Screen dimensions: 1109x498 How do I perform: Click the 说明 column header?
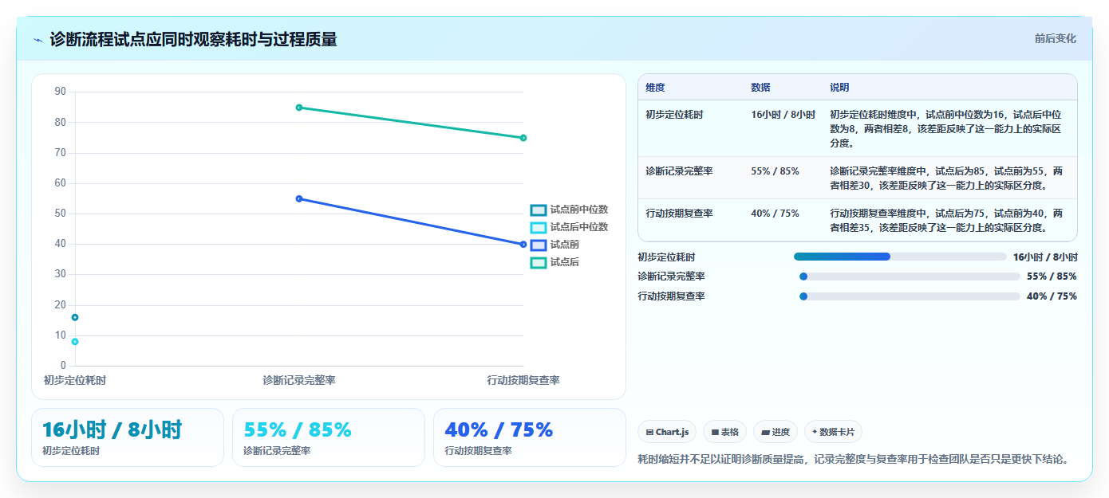click(x=839, y=88)
